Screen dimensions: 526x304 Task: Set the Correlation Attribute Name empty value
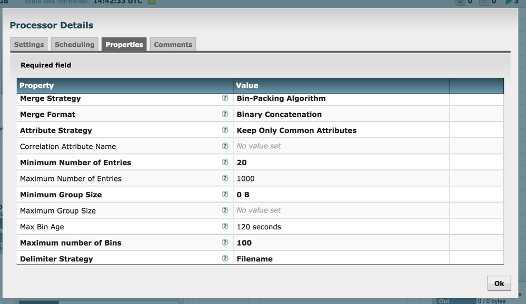[342, 146]
